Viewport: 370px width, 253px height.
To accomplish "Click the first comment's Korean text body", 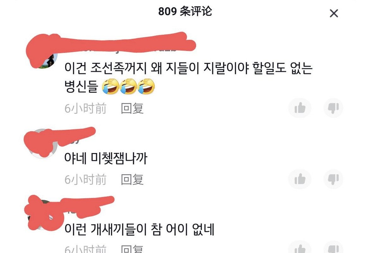I will point(188,77).
